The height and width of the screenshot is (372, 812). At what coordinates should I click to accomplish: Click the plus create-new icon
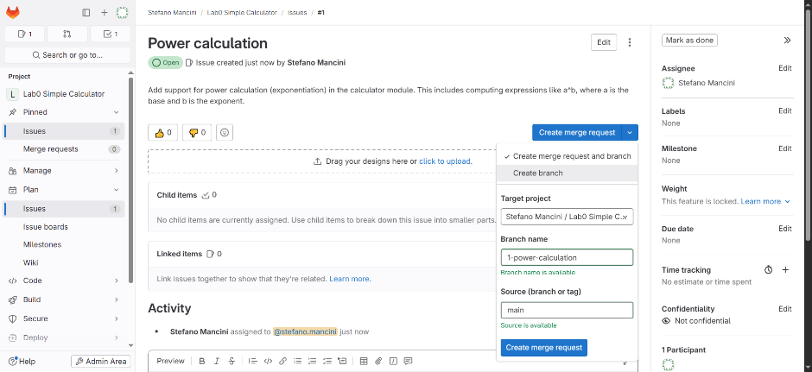(x=105, y=13)
